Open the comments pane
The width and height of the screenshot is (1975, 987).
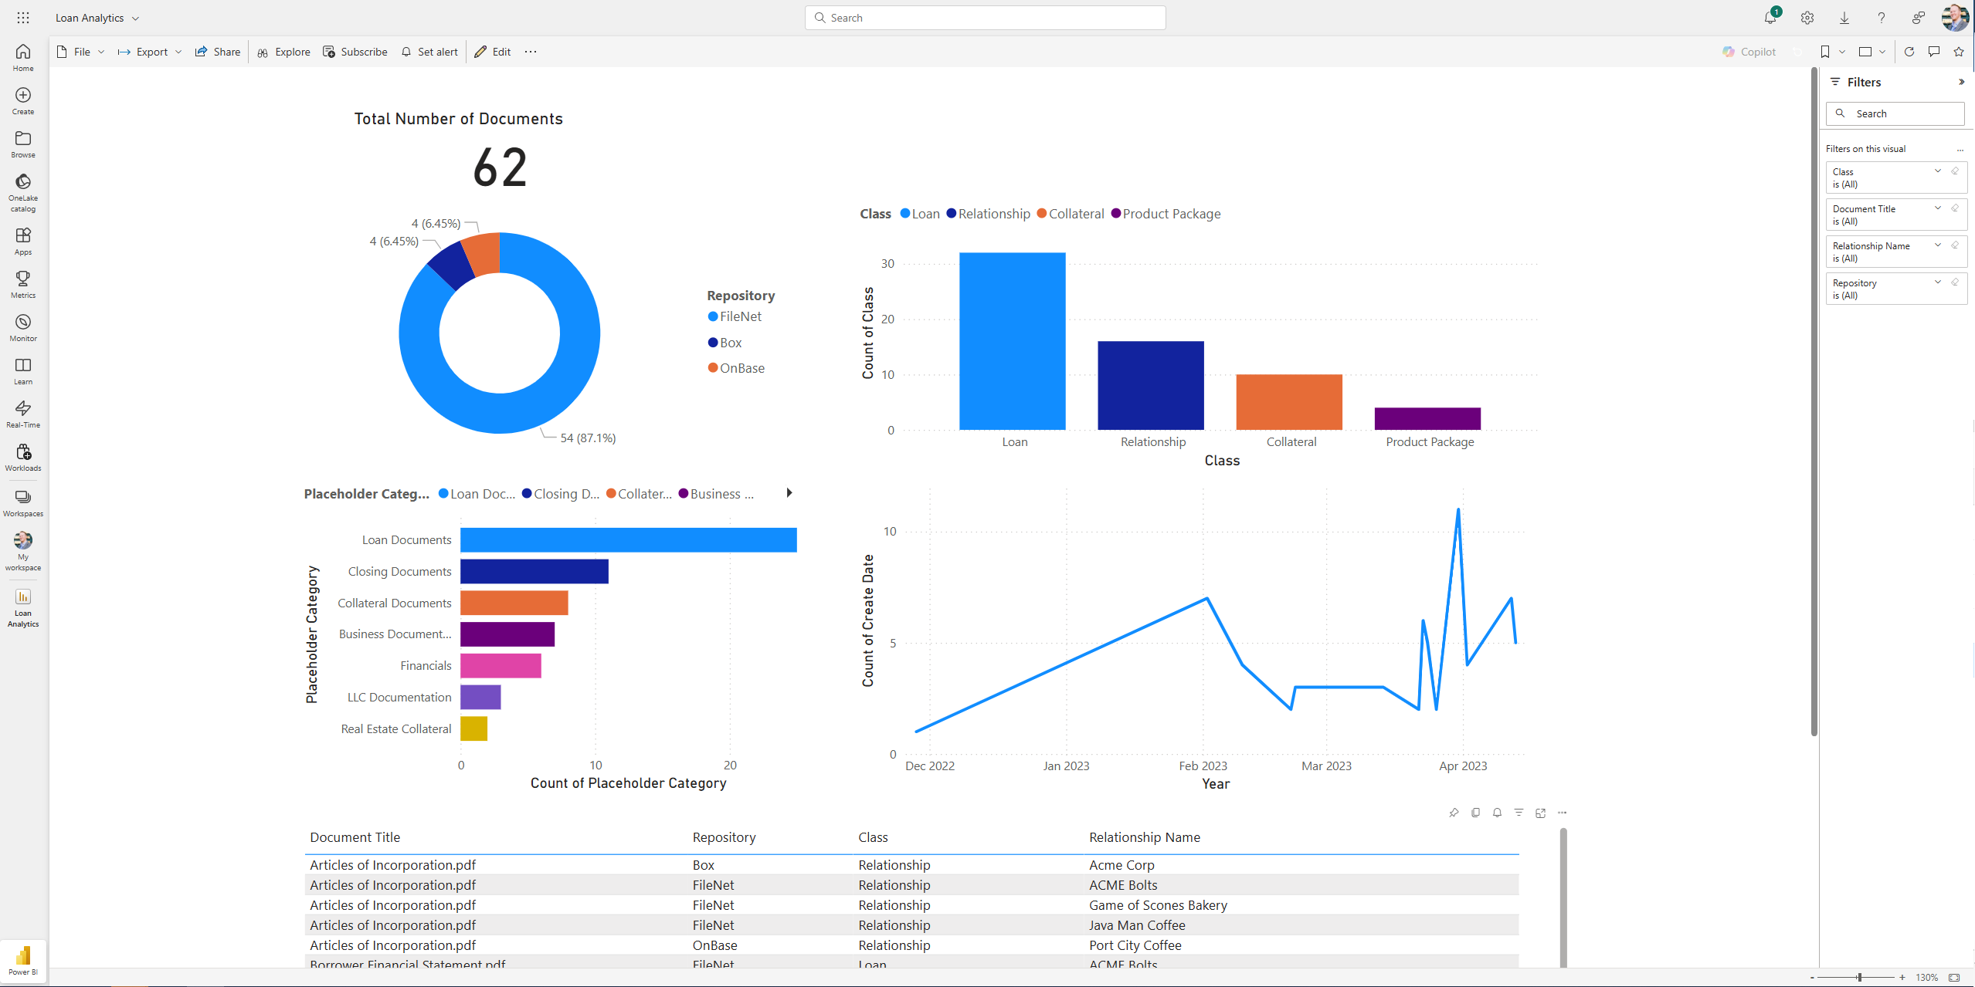1933,51
